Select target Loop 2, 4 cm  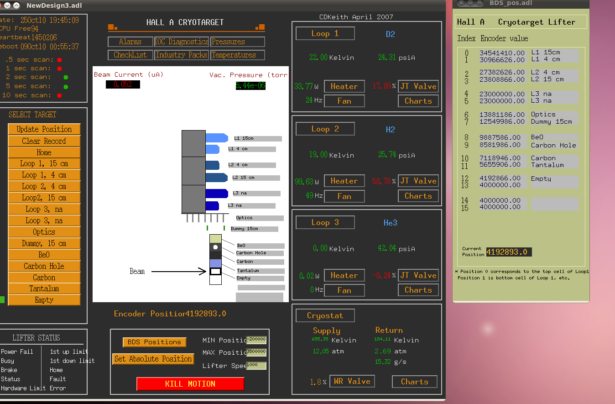coord(44,186)
